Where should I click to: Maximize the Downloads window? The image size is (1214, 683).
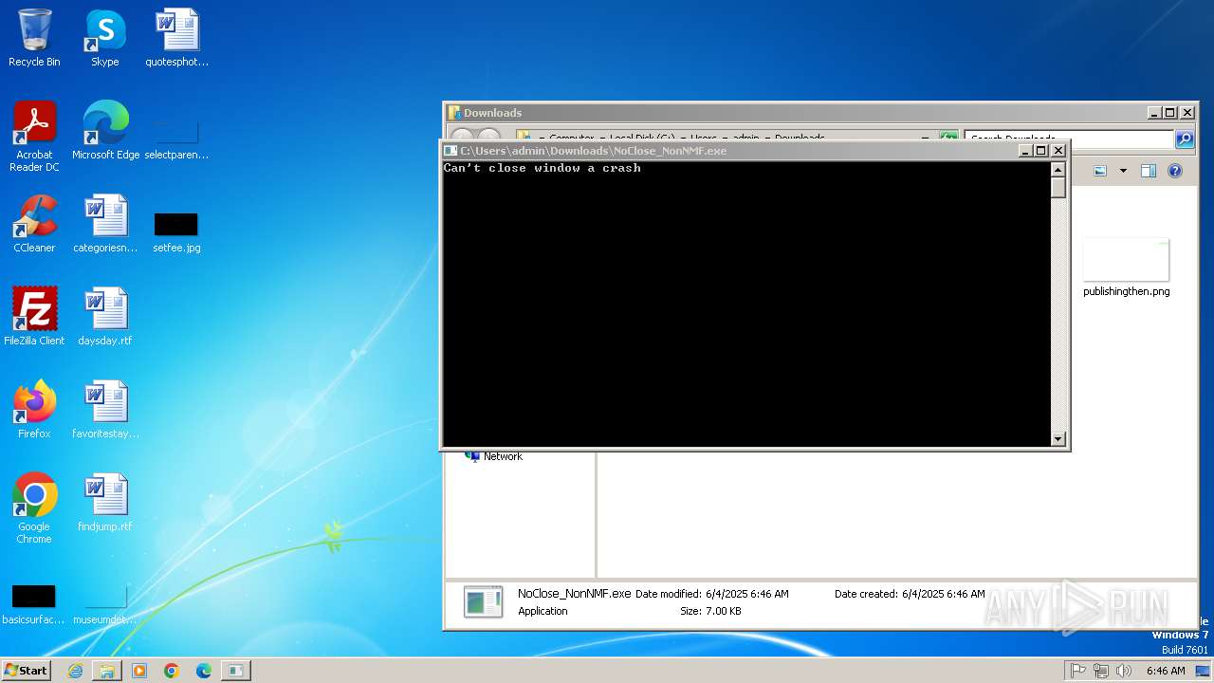[x=1170, y=112]
